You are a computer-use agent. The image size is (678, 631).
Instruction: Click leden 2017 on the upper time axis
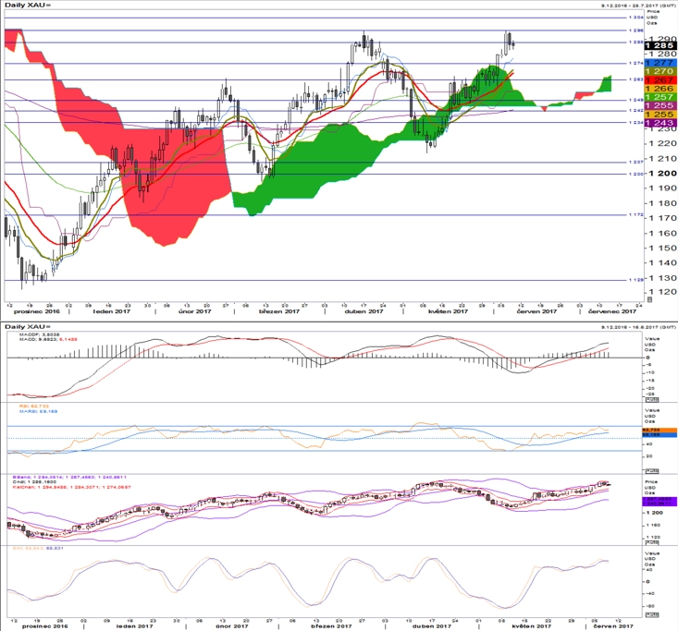click(112, 311)
